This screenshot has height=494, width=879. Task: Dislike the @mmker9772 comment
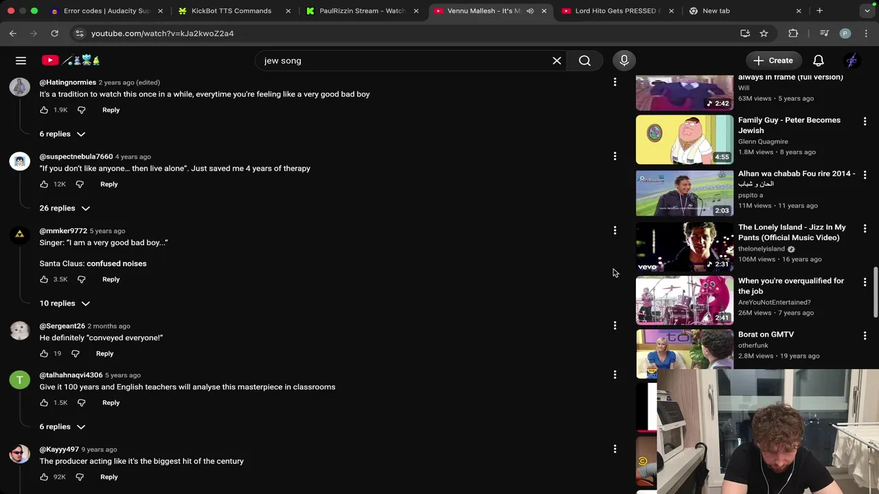click(x=81, y=279)
